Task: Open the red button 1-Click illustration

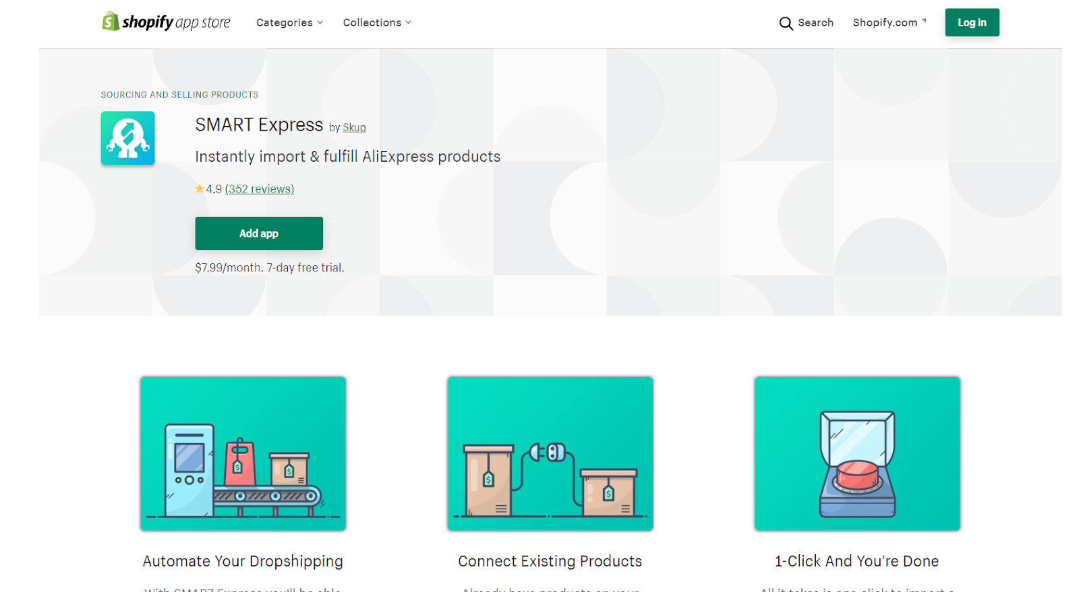Action: [857, 453]
